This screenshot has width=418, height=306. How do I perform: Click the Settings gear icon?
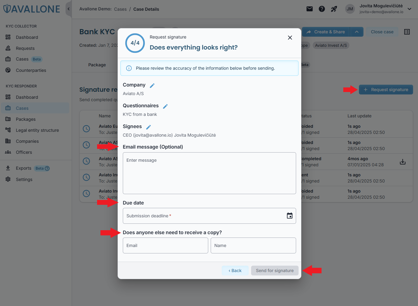click(x=8, y=179)
